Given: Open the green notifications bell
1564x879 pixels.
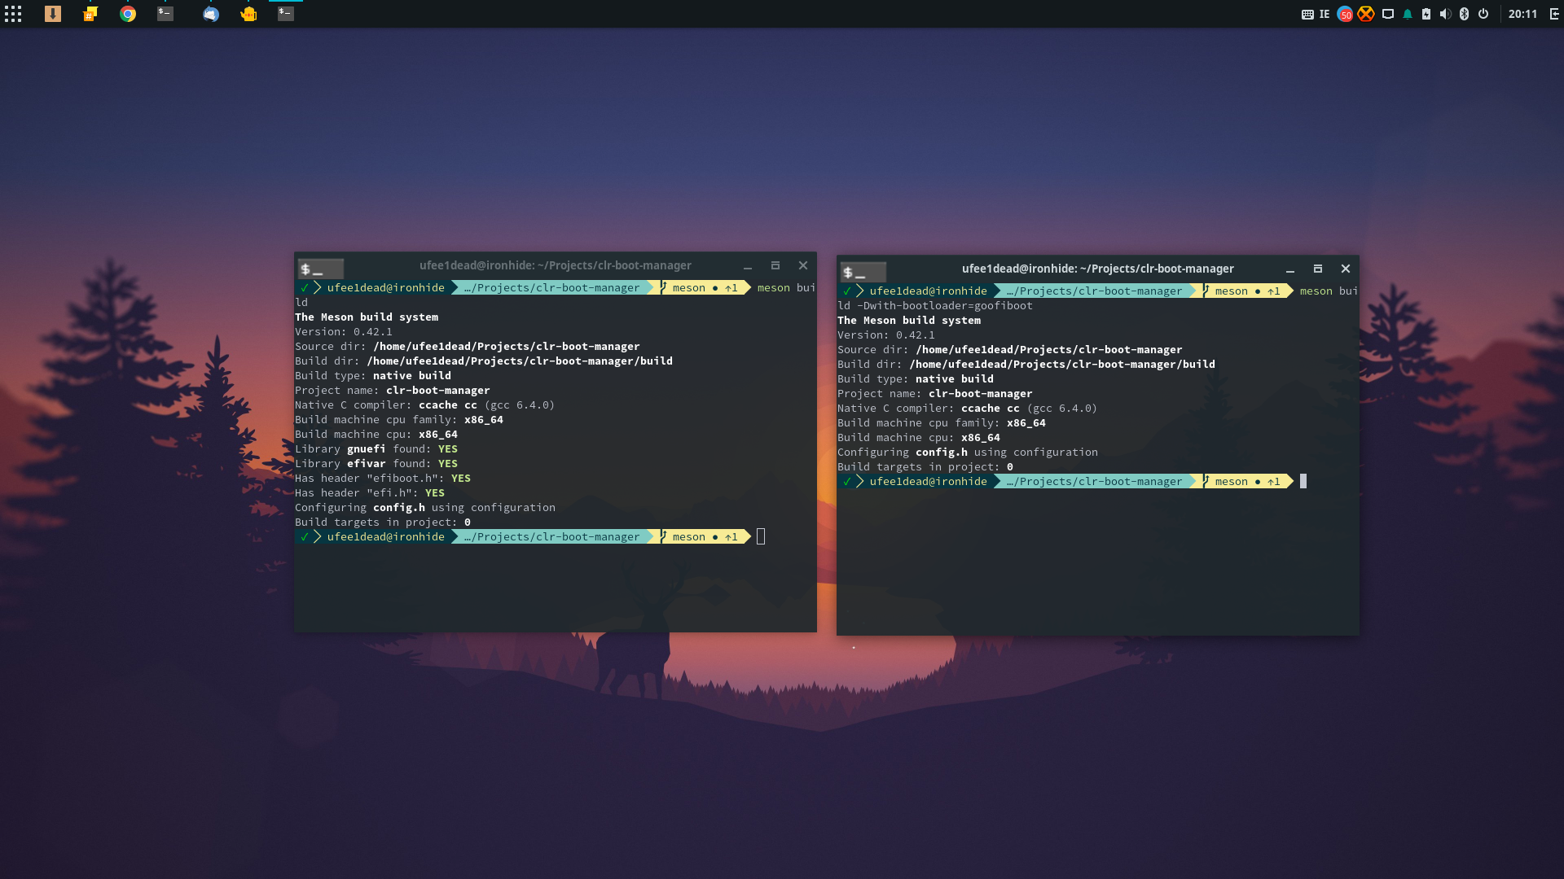Looking at the screenshot, I should [1408, 14].
